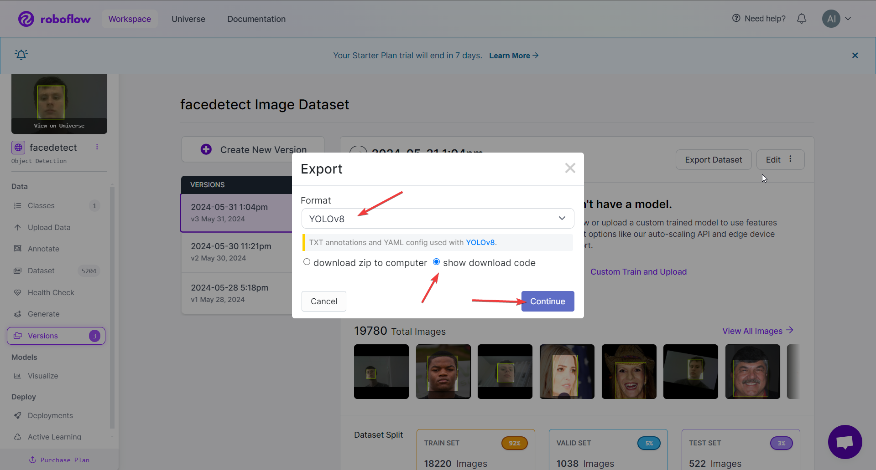Screen dimensions: 876x470
Task: Click the Generate sidebar icon
Action: pyautogui.click(x=18, y=314)
